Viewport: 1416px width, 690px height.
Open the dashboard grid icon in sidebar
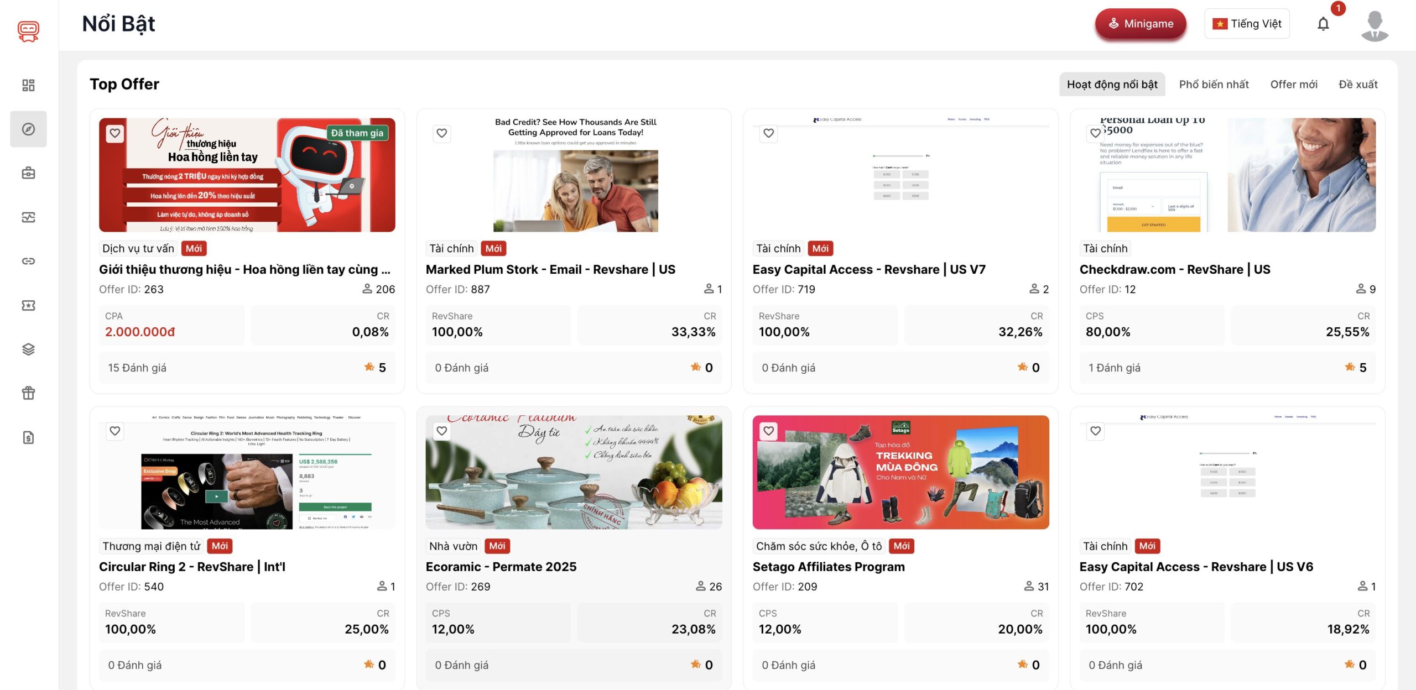click(x=28, y=85)
